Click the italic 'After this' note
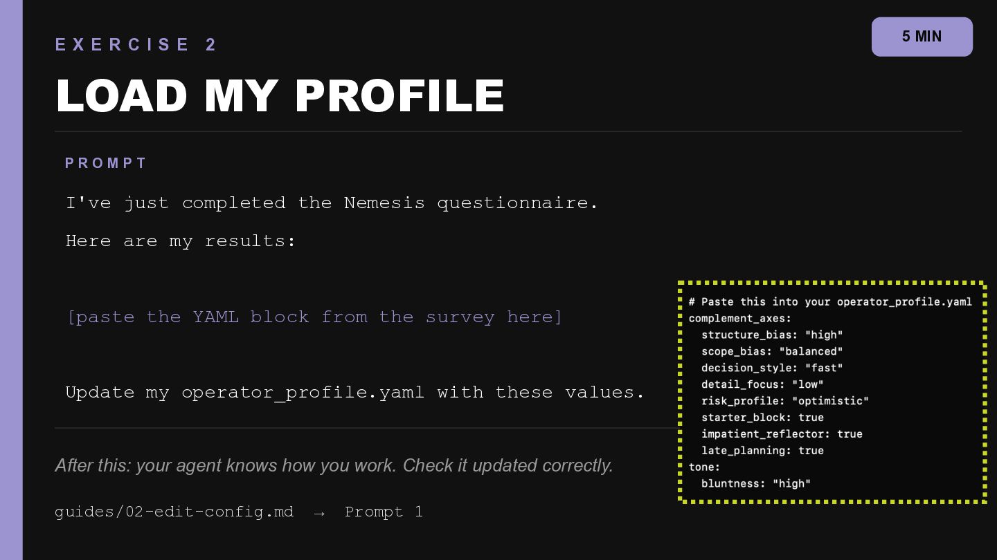Screen dimensions: 997x560 pyautogui.click(x=334, y=465)
